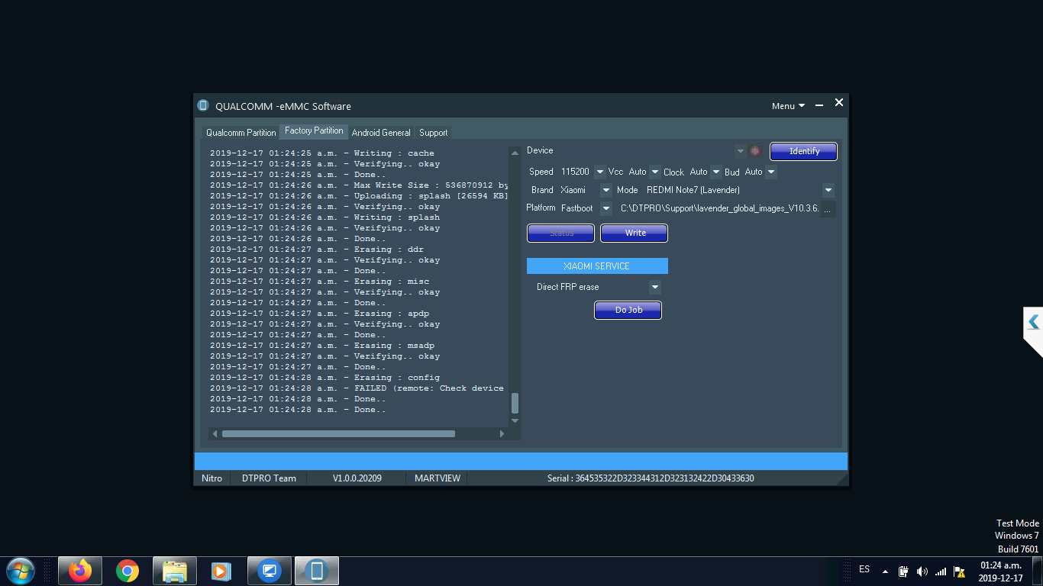Open the Direct FRP erase dropdown
Viewport: 1043px width, 586px height.
click(x=654, y=287)
